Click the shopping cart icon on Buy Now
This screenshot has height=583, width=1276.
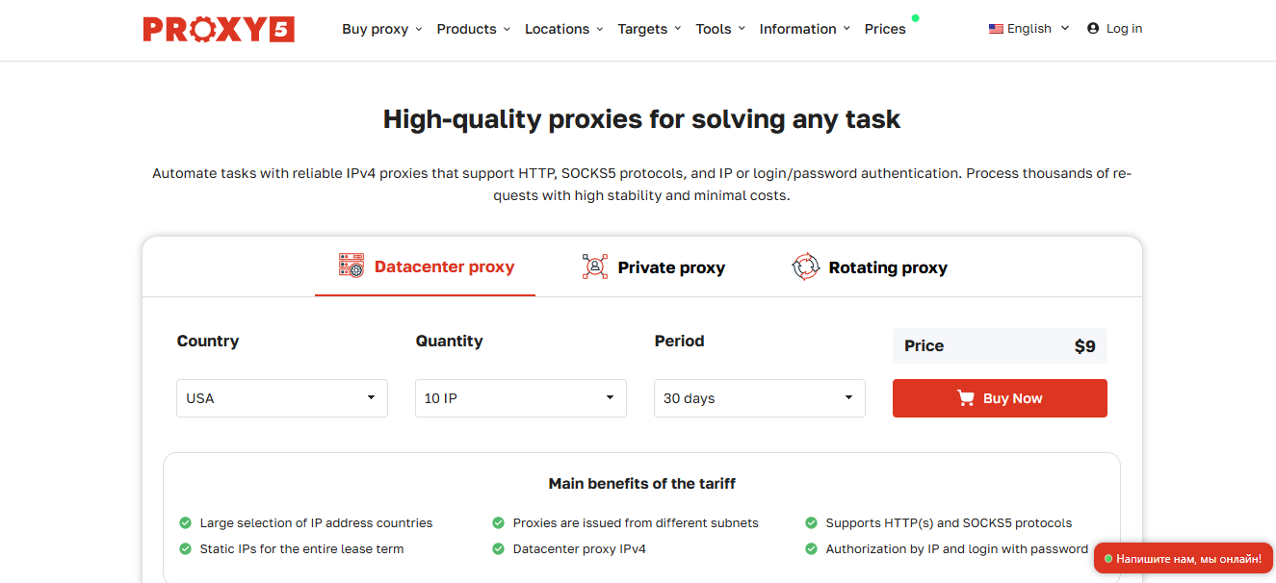click(x=966, y=398)
